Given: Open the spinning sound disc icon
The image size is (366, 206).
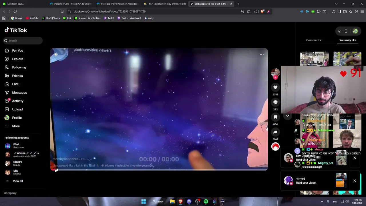Looking at the screenshot, I should 275,147.
